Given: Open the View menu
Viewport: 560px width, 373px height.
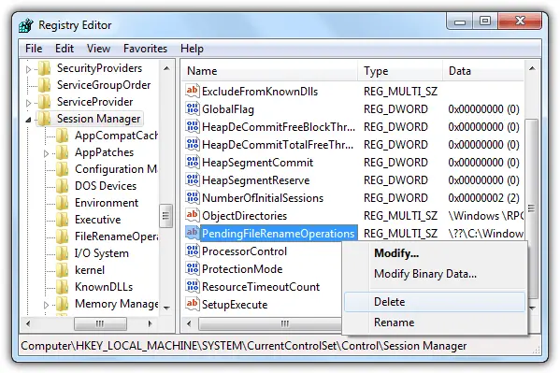Looking at the screenshot, I should [98, 49].
